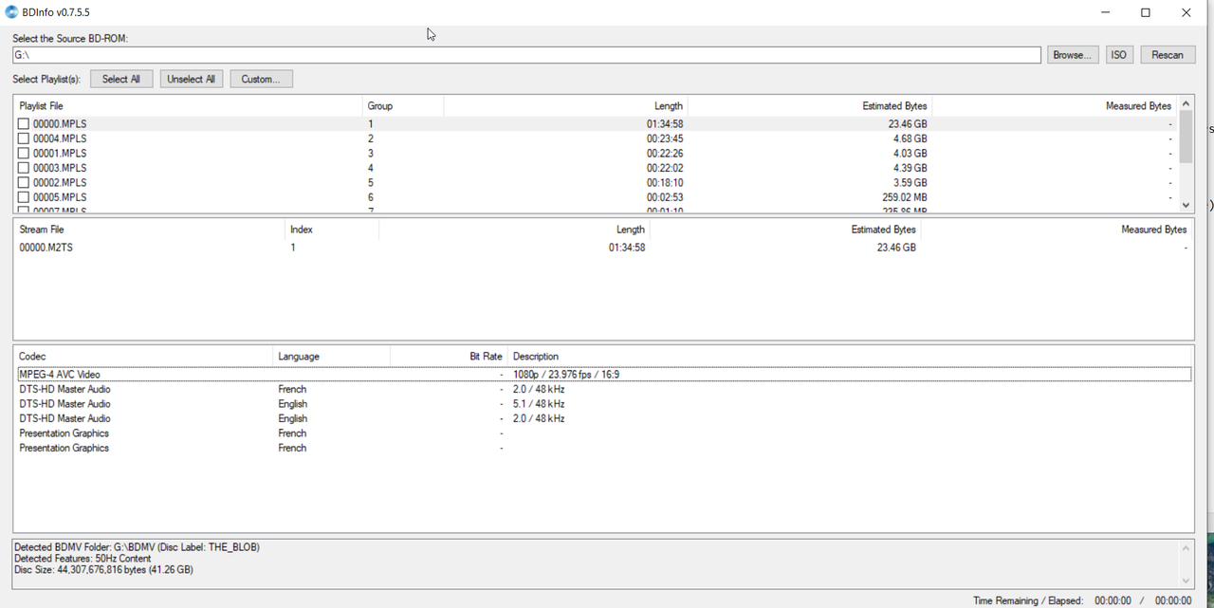This screenshot has height=608, width=1214.
Task: Click the playlist list scrollbar thumb
Action: [1186, 135]
